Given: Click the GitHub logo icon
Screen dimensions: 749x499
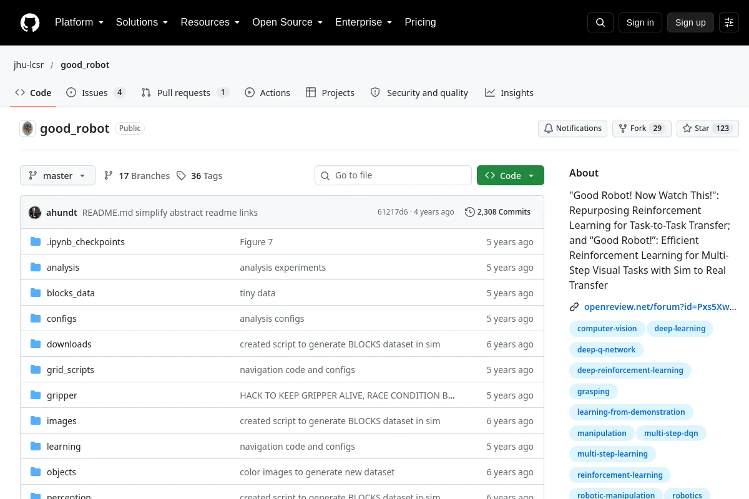Looking at the screenshot, I should [x=30, y=22].
